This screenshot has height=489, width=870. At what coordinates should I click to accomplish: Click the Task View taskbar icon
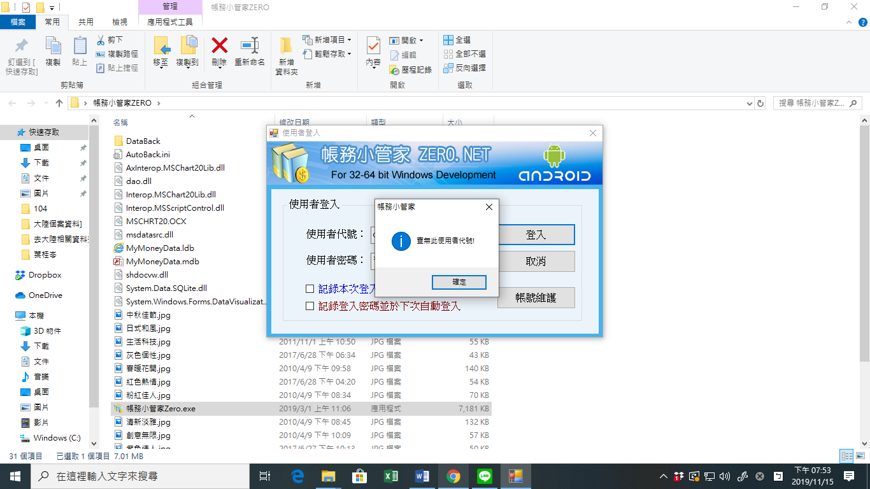pyautogui.click(x=266, y=476)
